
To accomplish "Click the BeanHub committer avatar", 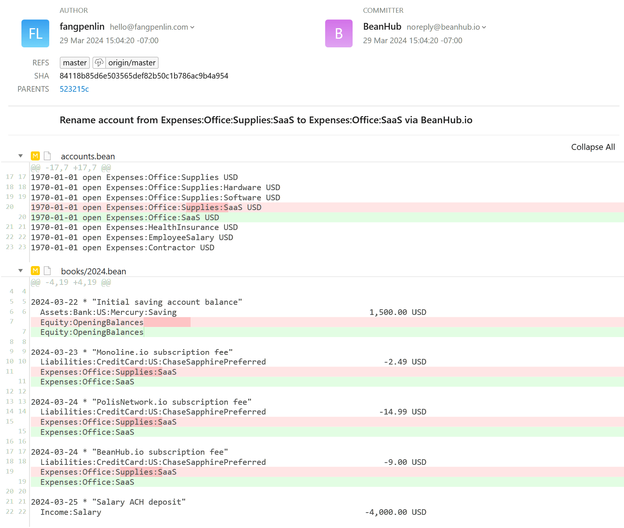I will pyautogui.click(x=339, y=33).
